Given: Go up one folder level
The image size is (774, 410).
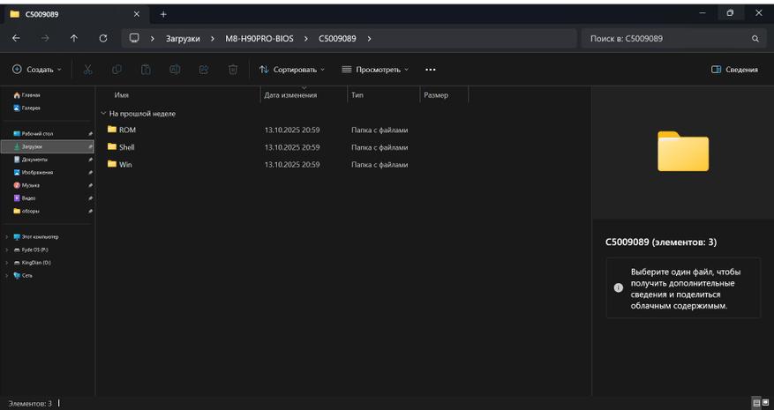Looking at the screenshot, I should point(74,39).
